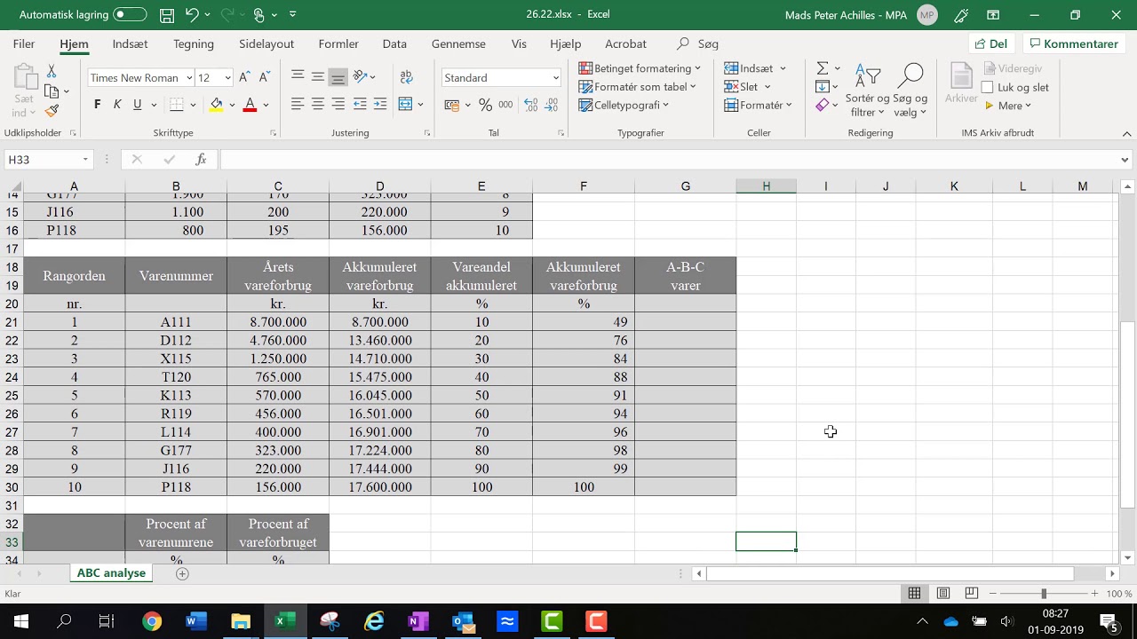The image size is (1137, 639).
Task: Center align cell content horizontally
Action: (318, 105)
